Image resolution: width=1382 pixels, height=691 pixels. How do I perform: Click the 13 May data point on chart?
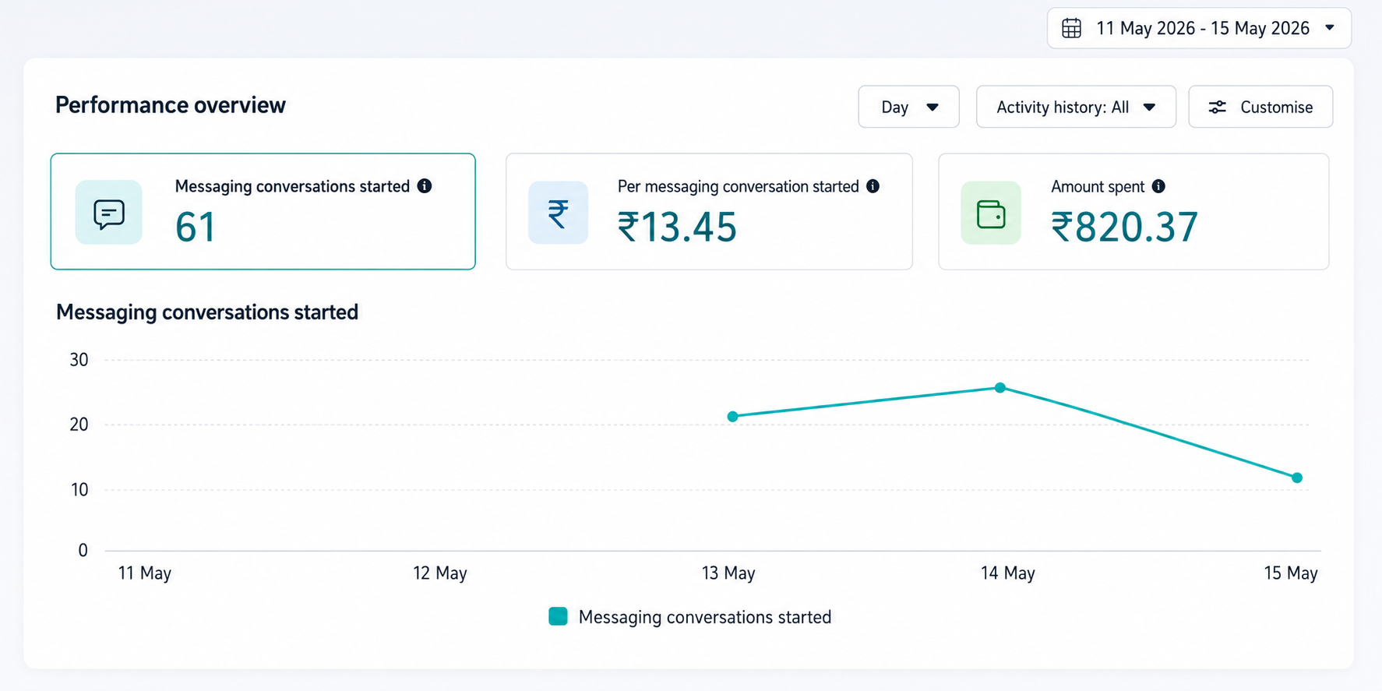point(732,417)
